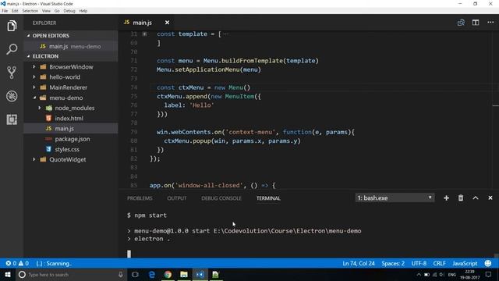499x281 pixels.
Task: Open Action Center notifications icon
Action: pyautogui.click(x=489, y=275)
